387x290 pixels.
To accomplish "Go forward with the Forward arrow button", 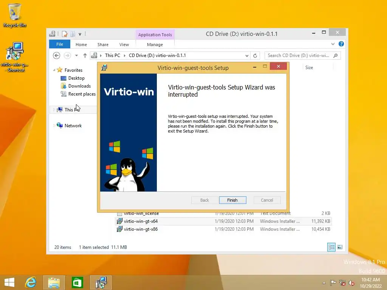I will (x=67, y=56).
